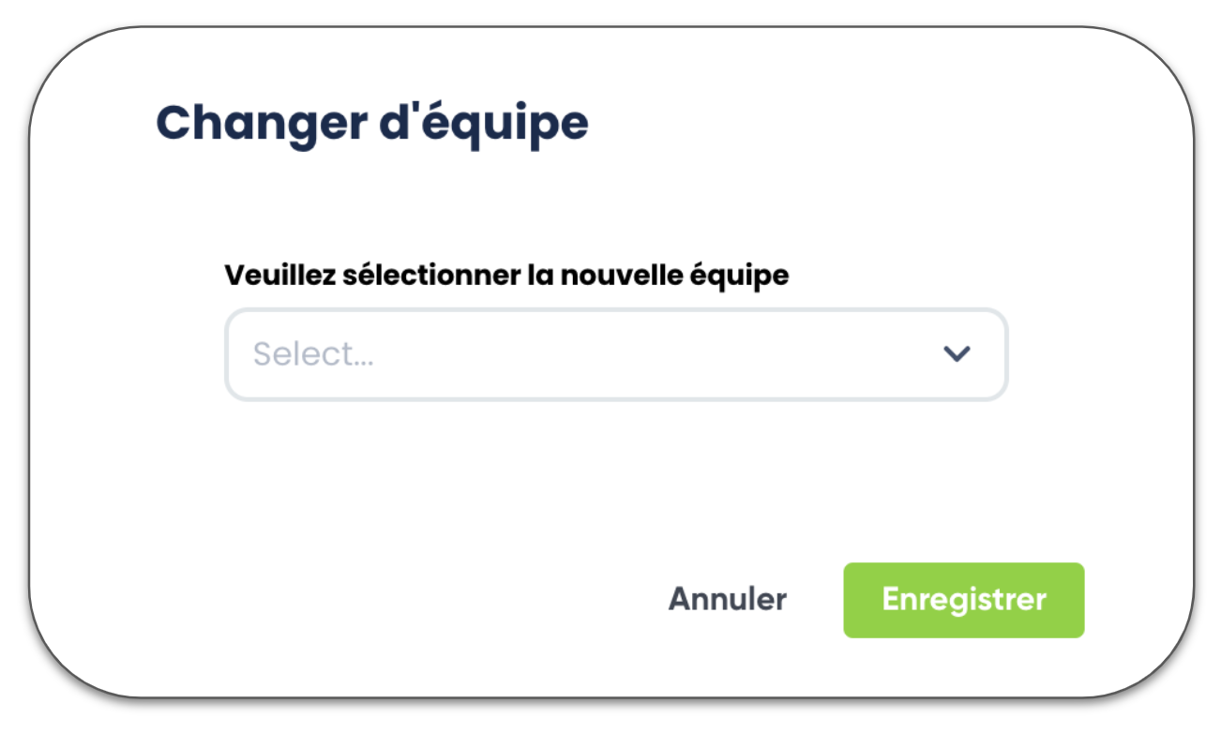Click the chevron arrow in the team dropdown
The width and height of the screenshot is (1221, 733).
coord(956,354)
